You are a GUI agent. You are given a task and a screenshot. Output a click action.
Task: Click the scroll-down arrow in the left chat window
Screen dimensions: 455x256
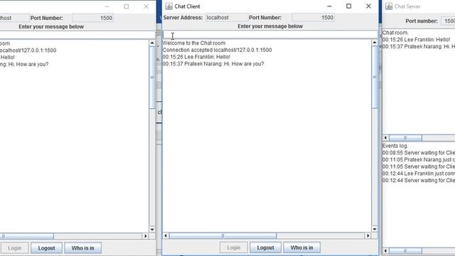(152, 230)
